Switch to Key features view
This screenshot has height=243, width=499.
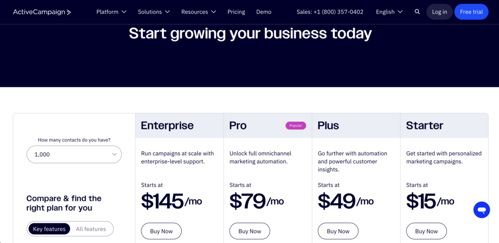click(49, 229)
